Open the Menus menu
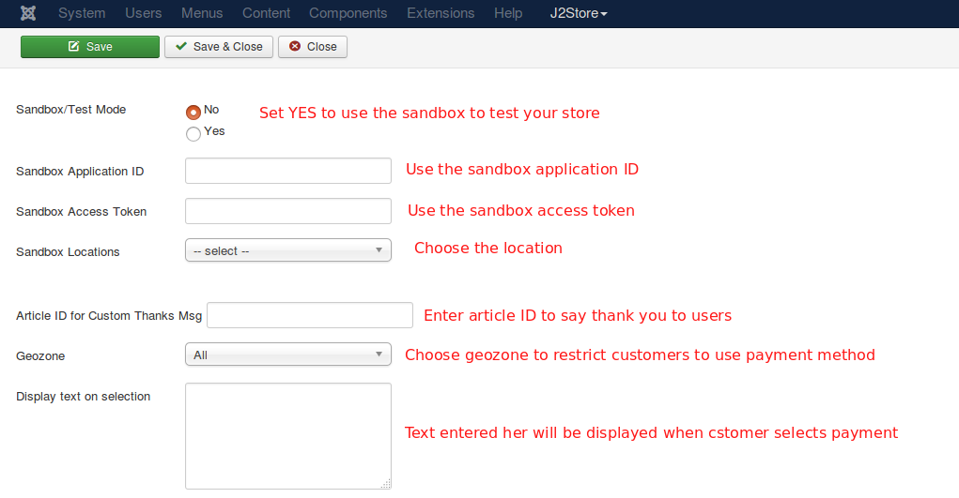The height and width of the screenshot is (498, 959). (x=202, y=13)
